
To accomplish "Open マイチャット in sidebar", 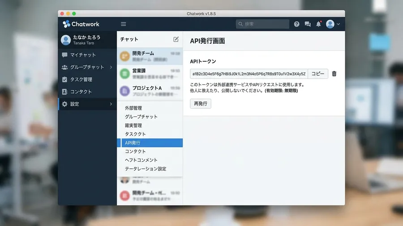I will (87, 55).
